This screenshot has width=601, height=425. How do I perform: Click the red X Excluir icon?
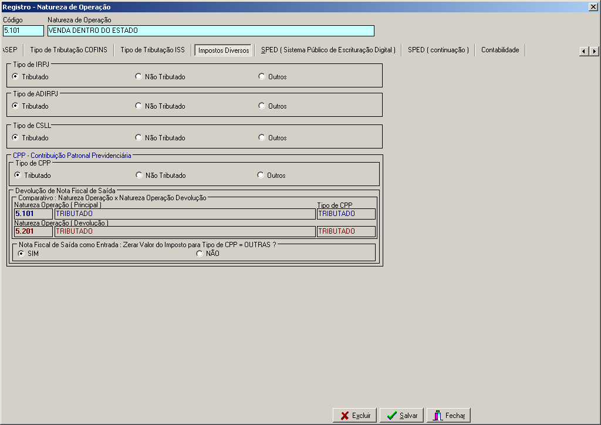pos(345,416)
